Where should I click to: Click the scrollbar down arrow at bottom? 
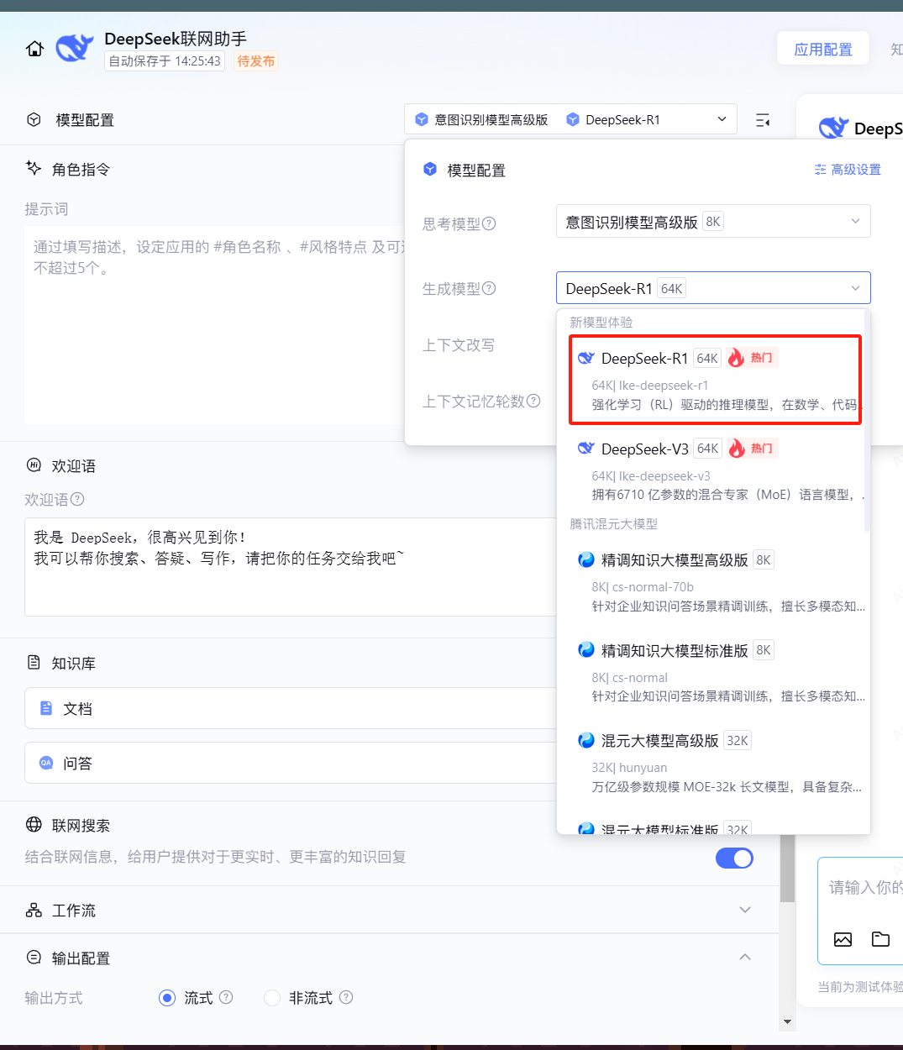tap(787, 1021)
